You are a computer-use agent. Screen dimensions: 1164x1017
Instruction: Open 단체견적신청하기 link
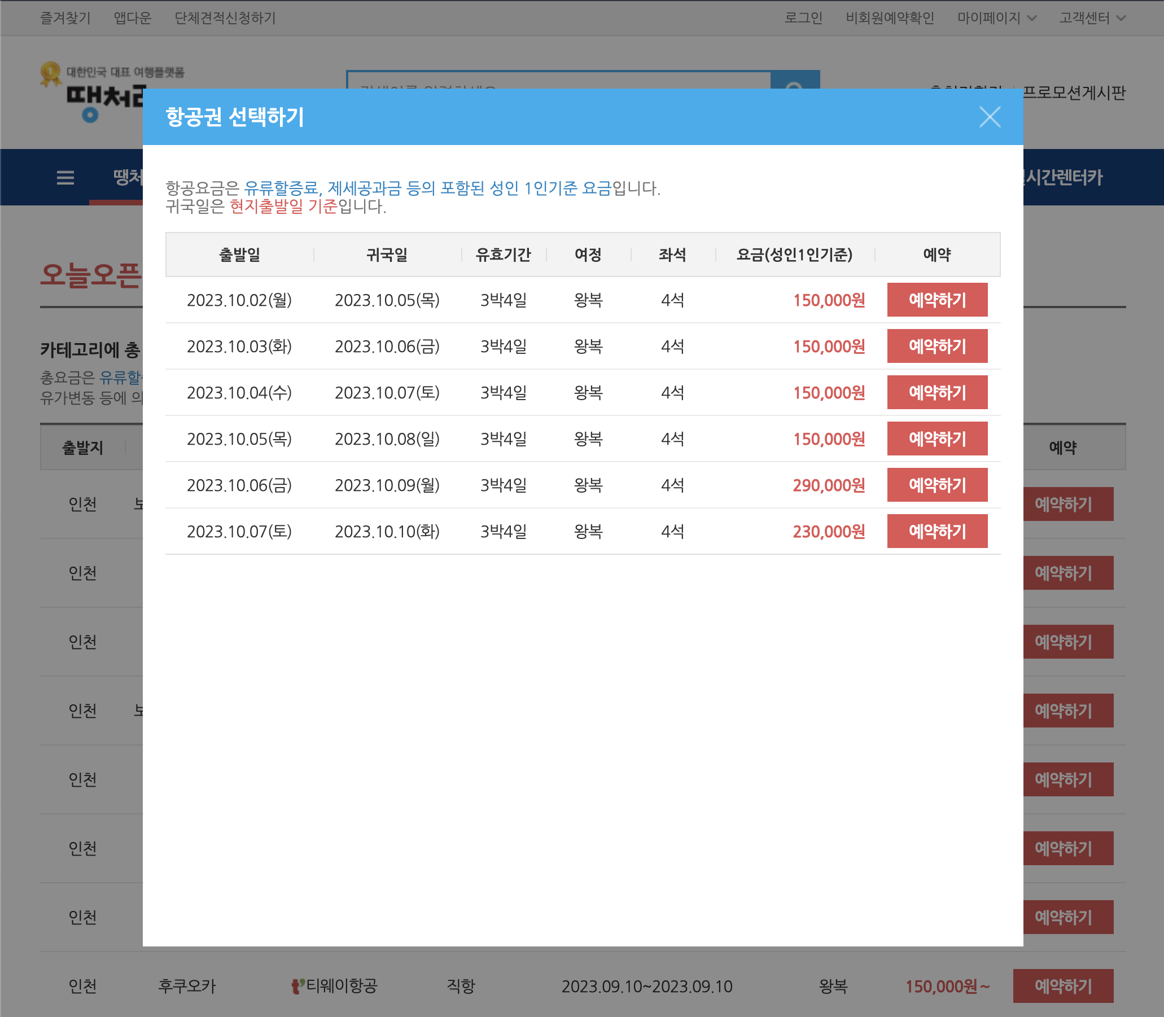pyautogui.click(x=225, y=18)
